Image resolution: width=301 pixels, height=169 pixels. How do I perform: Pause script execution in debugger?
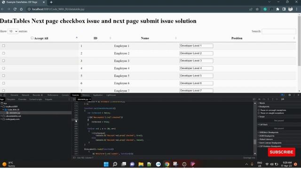pos(259,99)
